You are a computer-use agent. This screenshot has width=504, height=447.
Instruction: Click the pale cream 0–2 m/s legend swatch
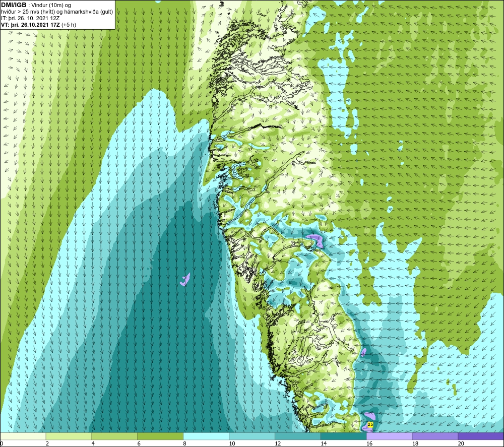tap(23, 436)
